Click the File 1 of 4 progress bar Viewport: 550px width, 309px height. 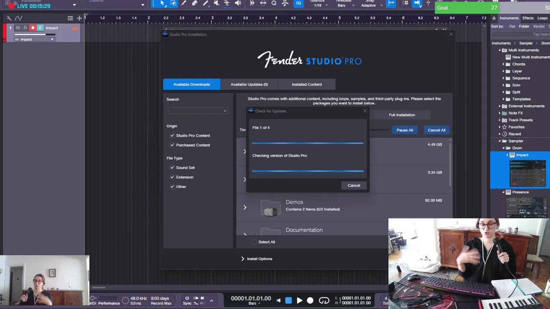(308, 143)
